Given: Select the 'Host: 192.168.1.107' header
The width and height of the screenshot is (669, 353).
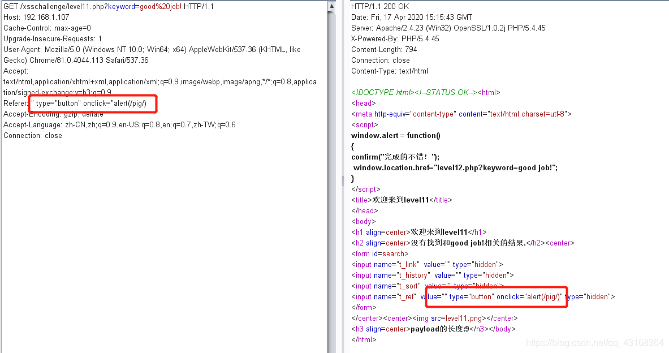Looking at the screenshot, I should point(36,18).
